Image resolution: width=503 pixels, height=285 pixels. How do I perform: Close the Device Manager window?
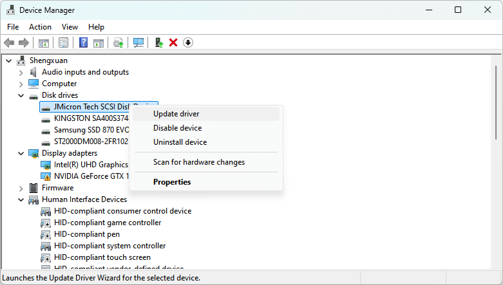pos(488,10)
